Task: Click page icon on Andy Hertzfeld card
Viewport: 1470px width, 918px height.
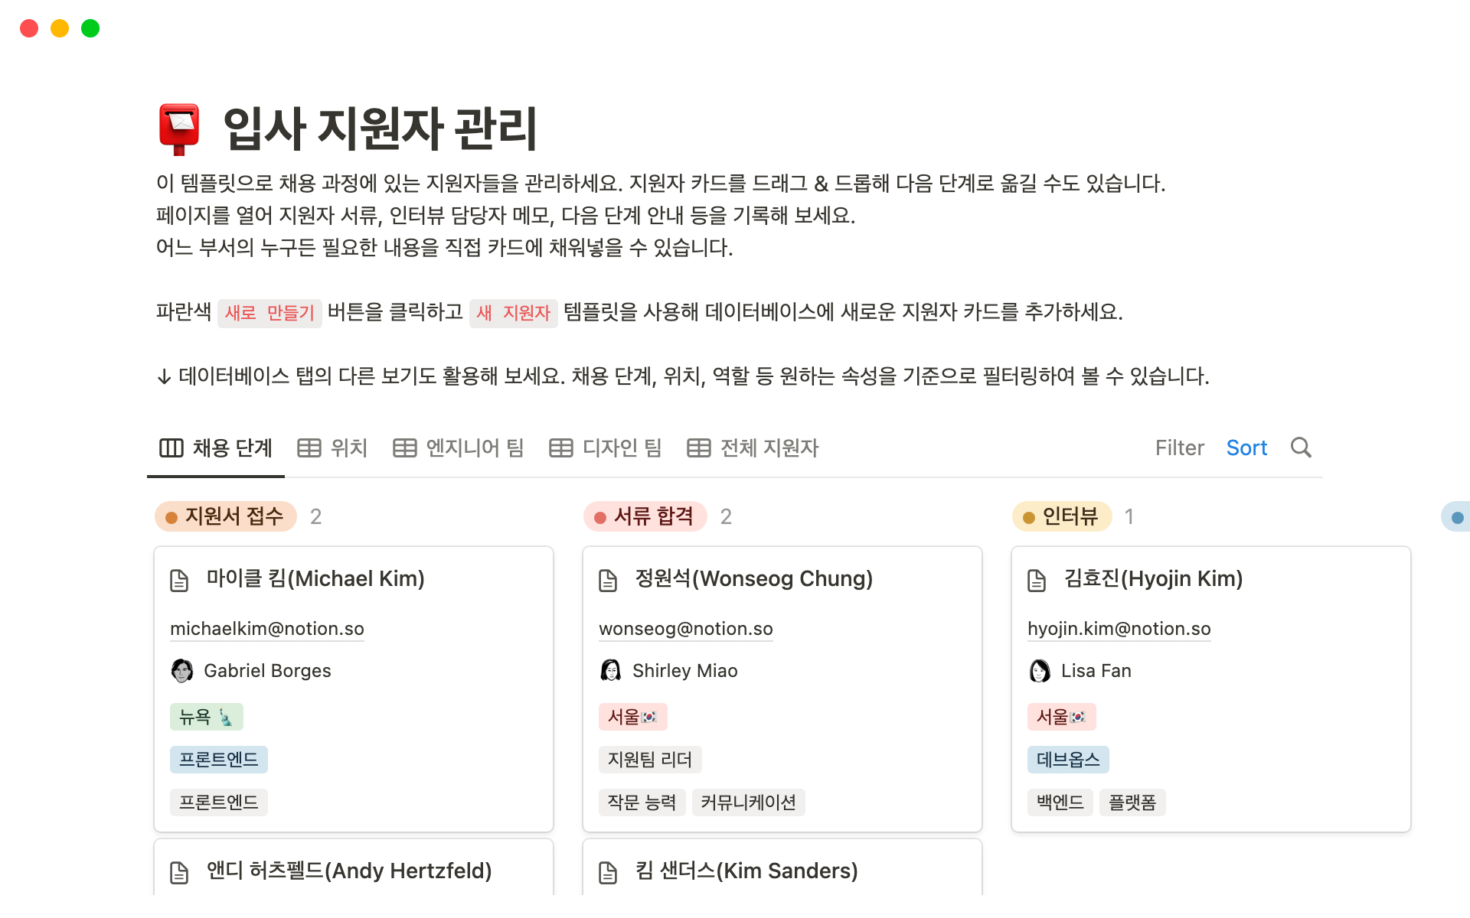Action: (x=179, y=872)
